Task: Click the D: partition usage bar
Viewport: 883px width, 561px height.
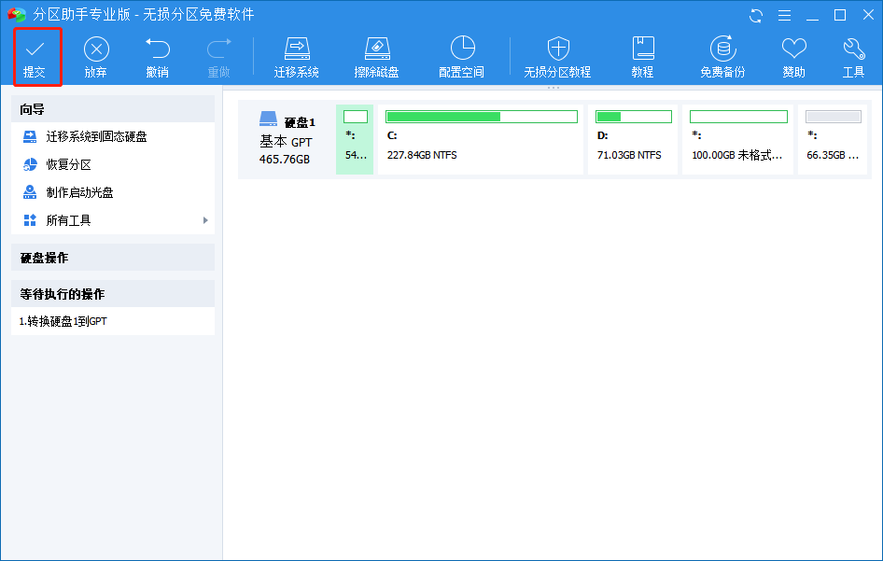Action: 634,117
